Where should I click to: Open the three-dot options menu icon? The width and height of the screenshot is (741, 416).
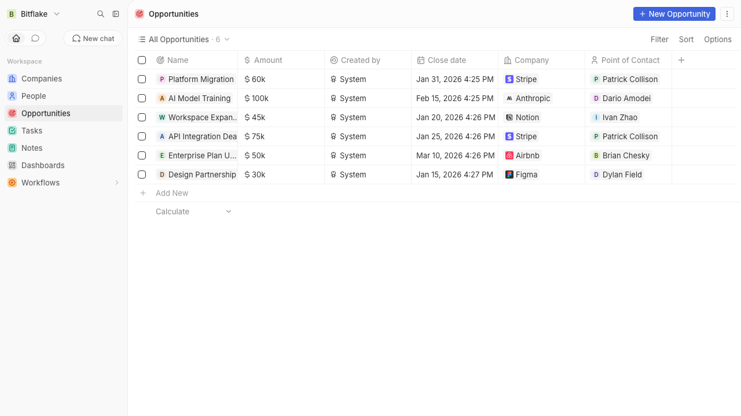(x=727, y=14)
